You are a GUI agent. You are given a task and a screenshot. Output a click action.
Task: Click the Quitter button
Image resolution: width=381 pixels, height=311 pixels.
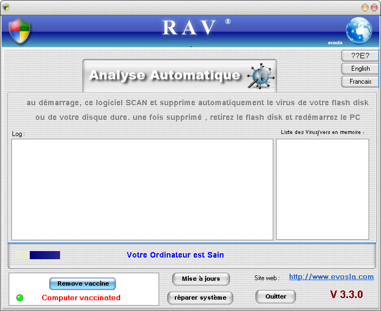point(276,296)
